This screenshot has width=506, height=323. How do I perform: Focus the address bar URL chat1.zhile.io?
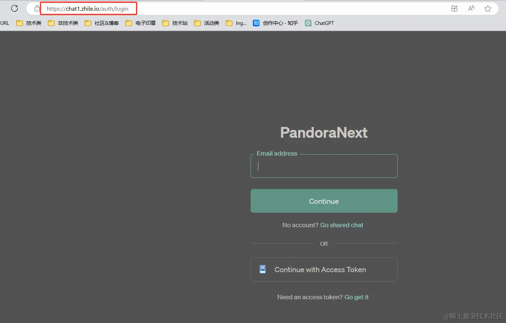88,9
